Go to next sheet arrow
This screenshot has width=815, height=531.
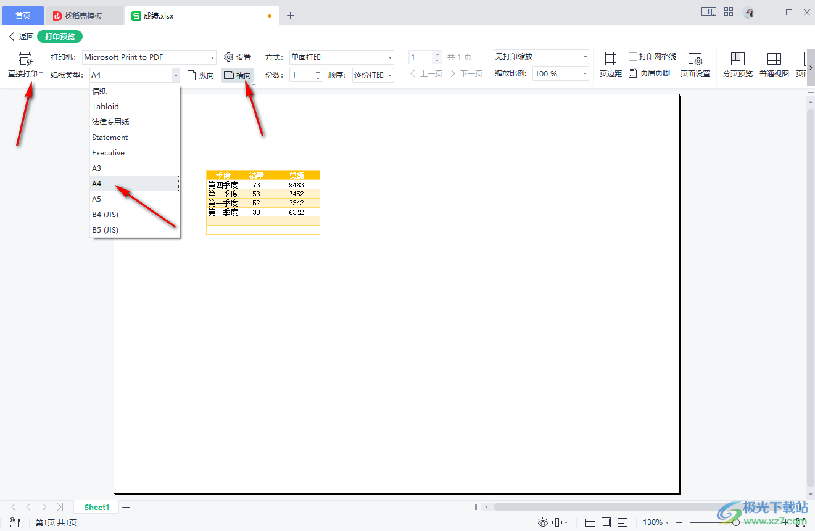point(44,507)
